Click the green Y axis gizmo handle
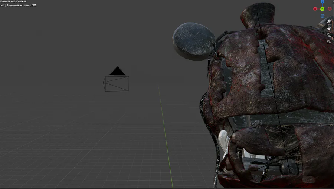The height and width of the screenshot is (189, 334). pos(322,9)
